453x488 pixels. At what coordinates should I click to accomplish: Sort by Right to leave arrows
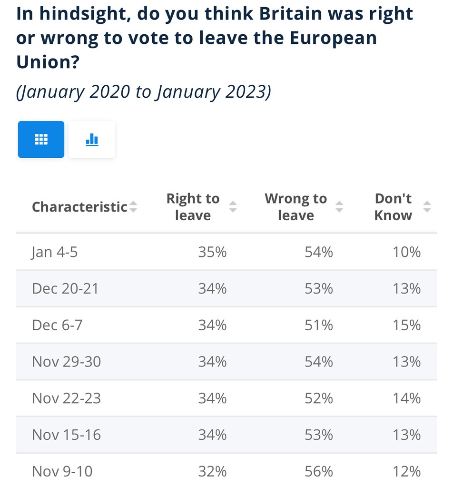tap(233, 207)
